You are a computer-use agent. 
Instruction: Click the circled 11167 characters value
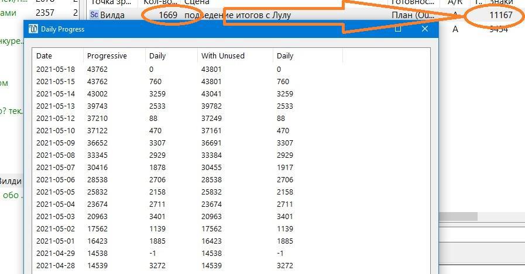[x=500, y=15]
